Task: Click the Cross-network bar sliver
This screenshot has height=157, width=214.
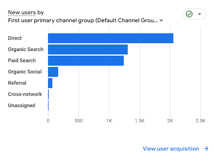Action: tap(48, 94)
